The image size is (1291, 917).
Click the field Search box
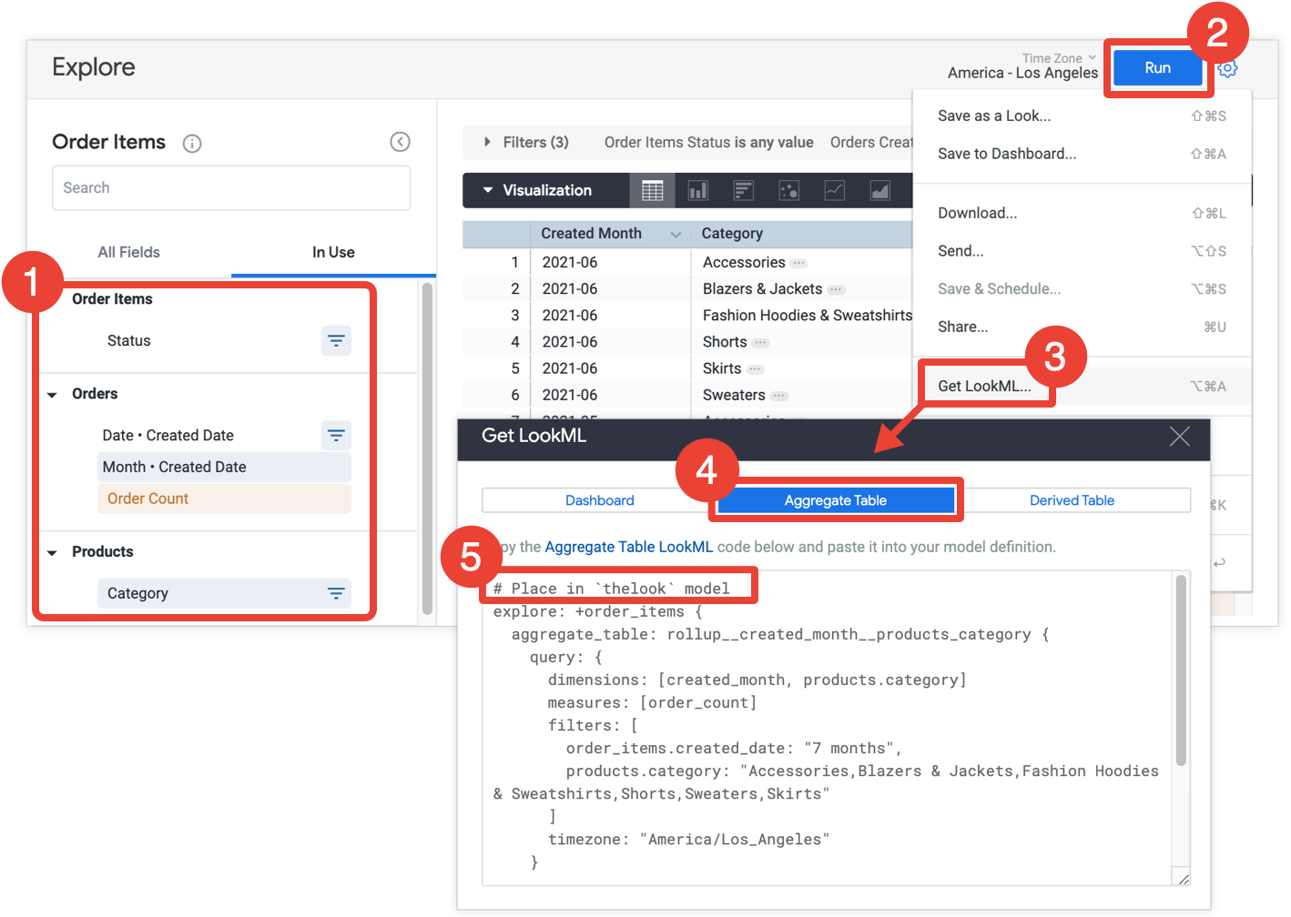click(x=231, y=188)
